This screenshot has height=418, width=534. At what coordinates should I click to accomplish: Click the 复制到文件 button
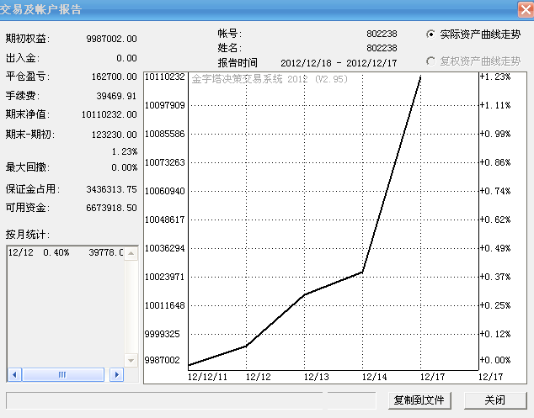pos(419,400)
